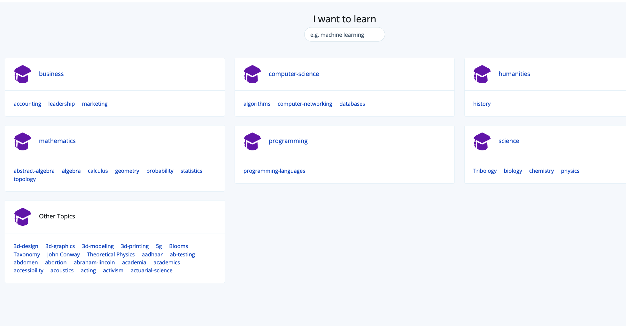The height and width of the screenshot is (326, 626).
Task: Click the Other Topics graduation cap icon
Action: pyautogui.click(x=23, y=216)
